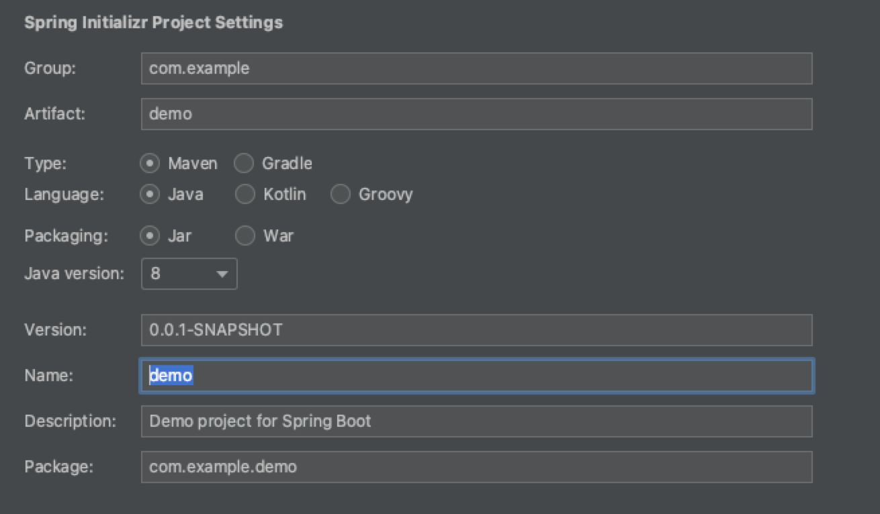Click the "Java version:" label

74,274
